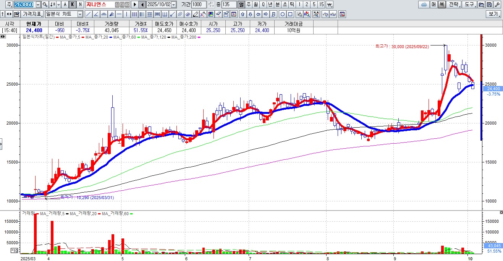Click the input field showing 135
This screenshot has width=503, height=261.
click(228, 5)
